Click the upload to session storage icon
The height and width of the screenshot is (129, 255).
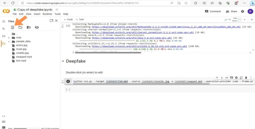pyautogui.click(x=12, y=27)
